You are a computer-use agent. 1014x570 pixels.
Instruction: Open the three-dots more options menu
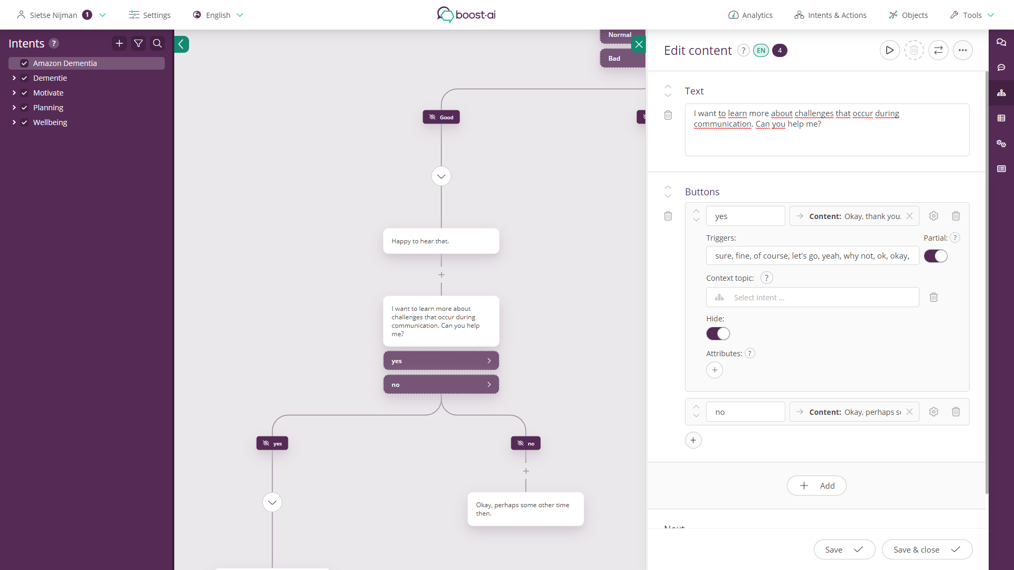962,50
